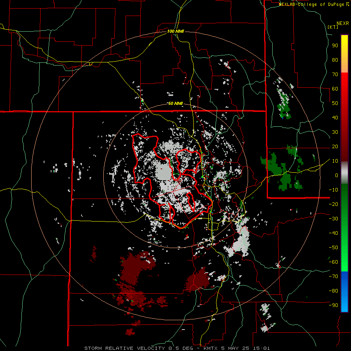This screenshot has width=351, height=351.
Task: Click the -60 value on velocity scale
Action: (x=333, y=262)
